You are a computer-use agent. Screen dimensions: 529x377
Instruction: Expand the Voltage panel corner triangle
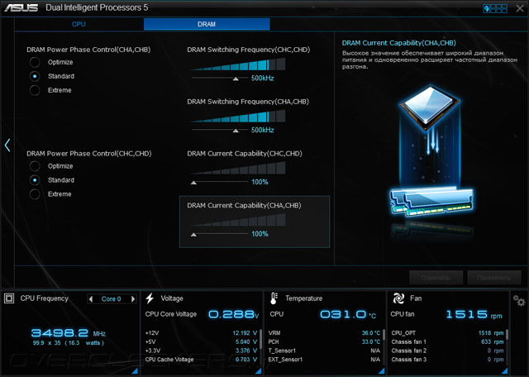pos(258,370)
